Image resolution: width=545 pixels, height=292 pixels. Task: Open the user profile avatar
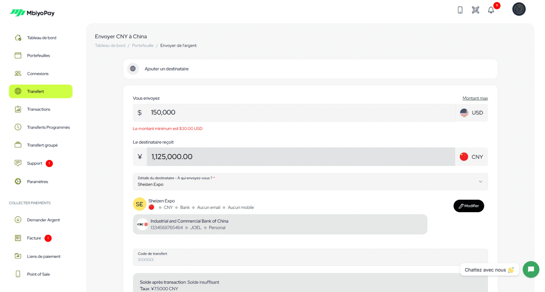(519, 9)
